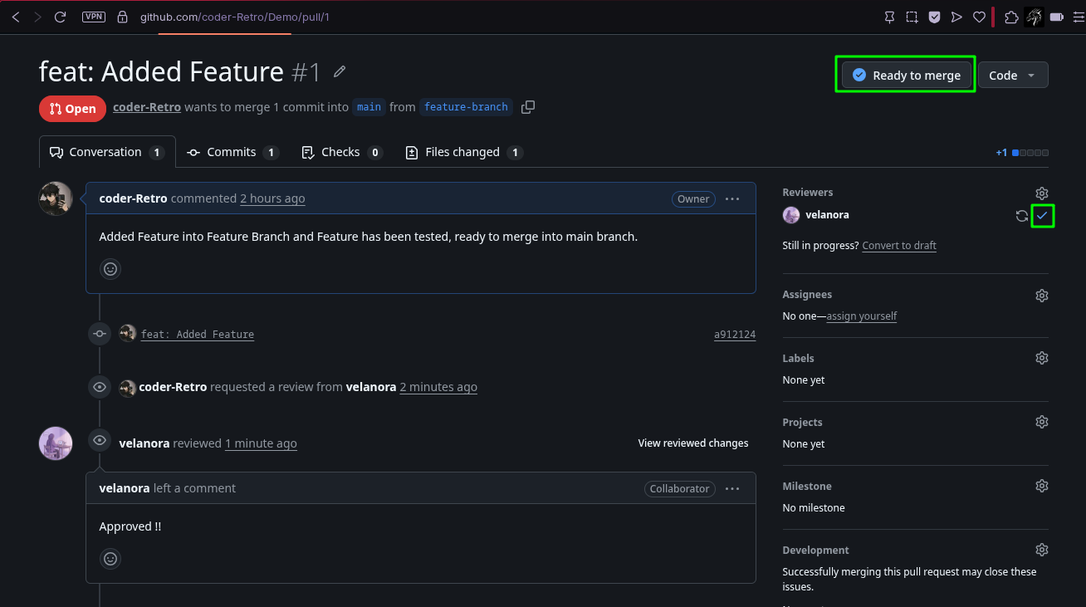This screenshot has width=1086, height=607.
Task: Copy the feature-branch name with copy icon
Action: click(528, 107)
